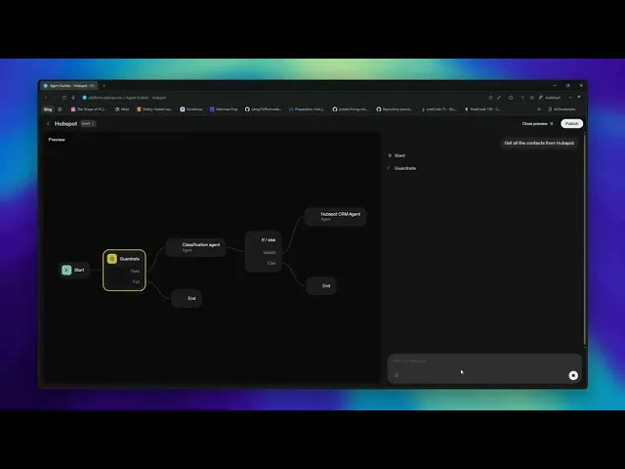Show more bookmarks with the chevron
625x469 pixels.
(x=539, y=109)
